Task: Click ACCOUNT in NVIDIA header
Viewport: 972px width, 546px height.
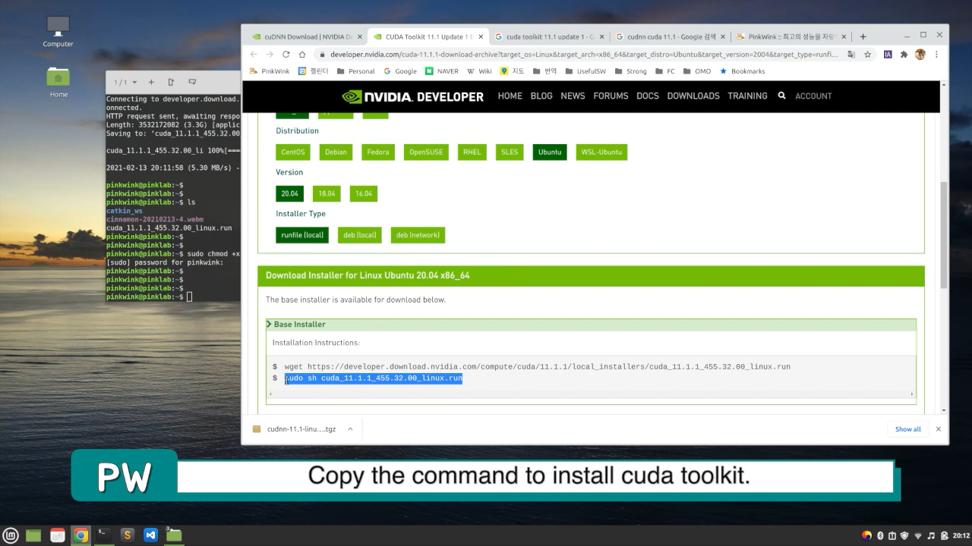Action: pos(813,96)
